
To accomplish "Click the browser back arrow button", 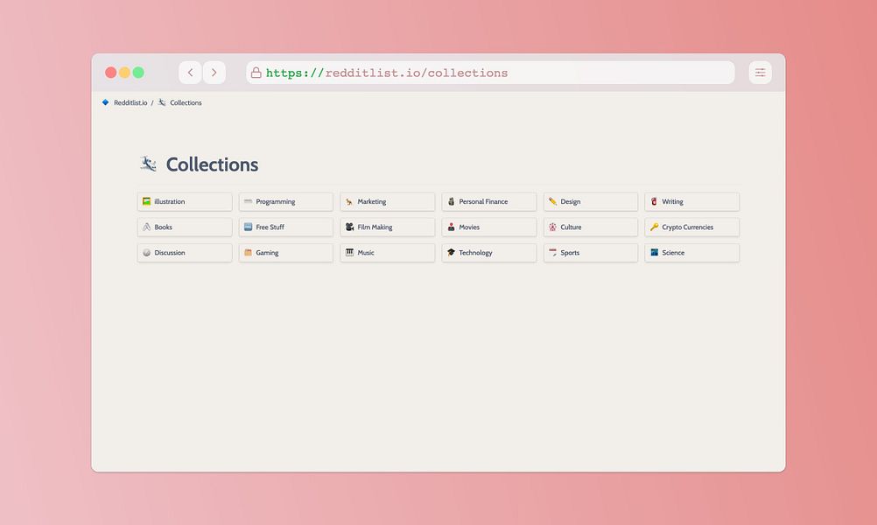I will click(x=190, y=73).
